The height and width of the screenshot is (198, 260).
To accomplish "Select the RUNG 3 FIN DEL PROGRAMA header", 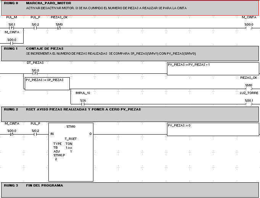I will pos(130,190).
